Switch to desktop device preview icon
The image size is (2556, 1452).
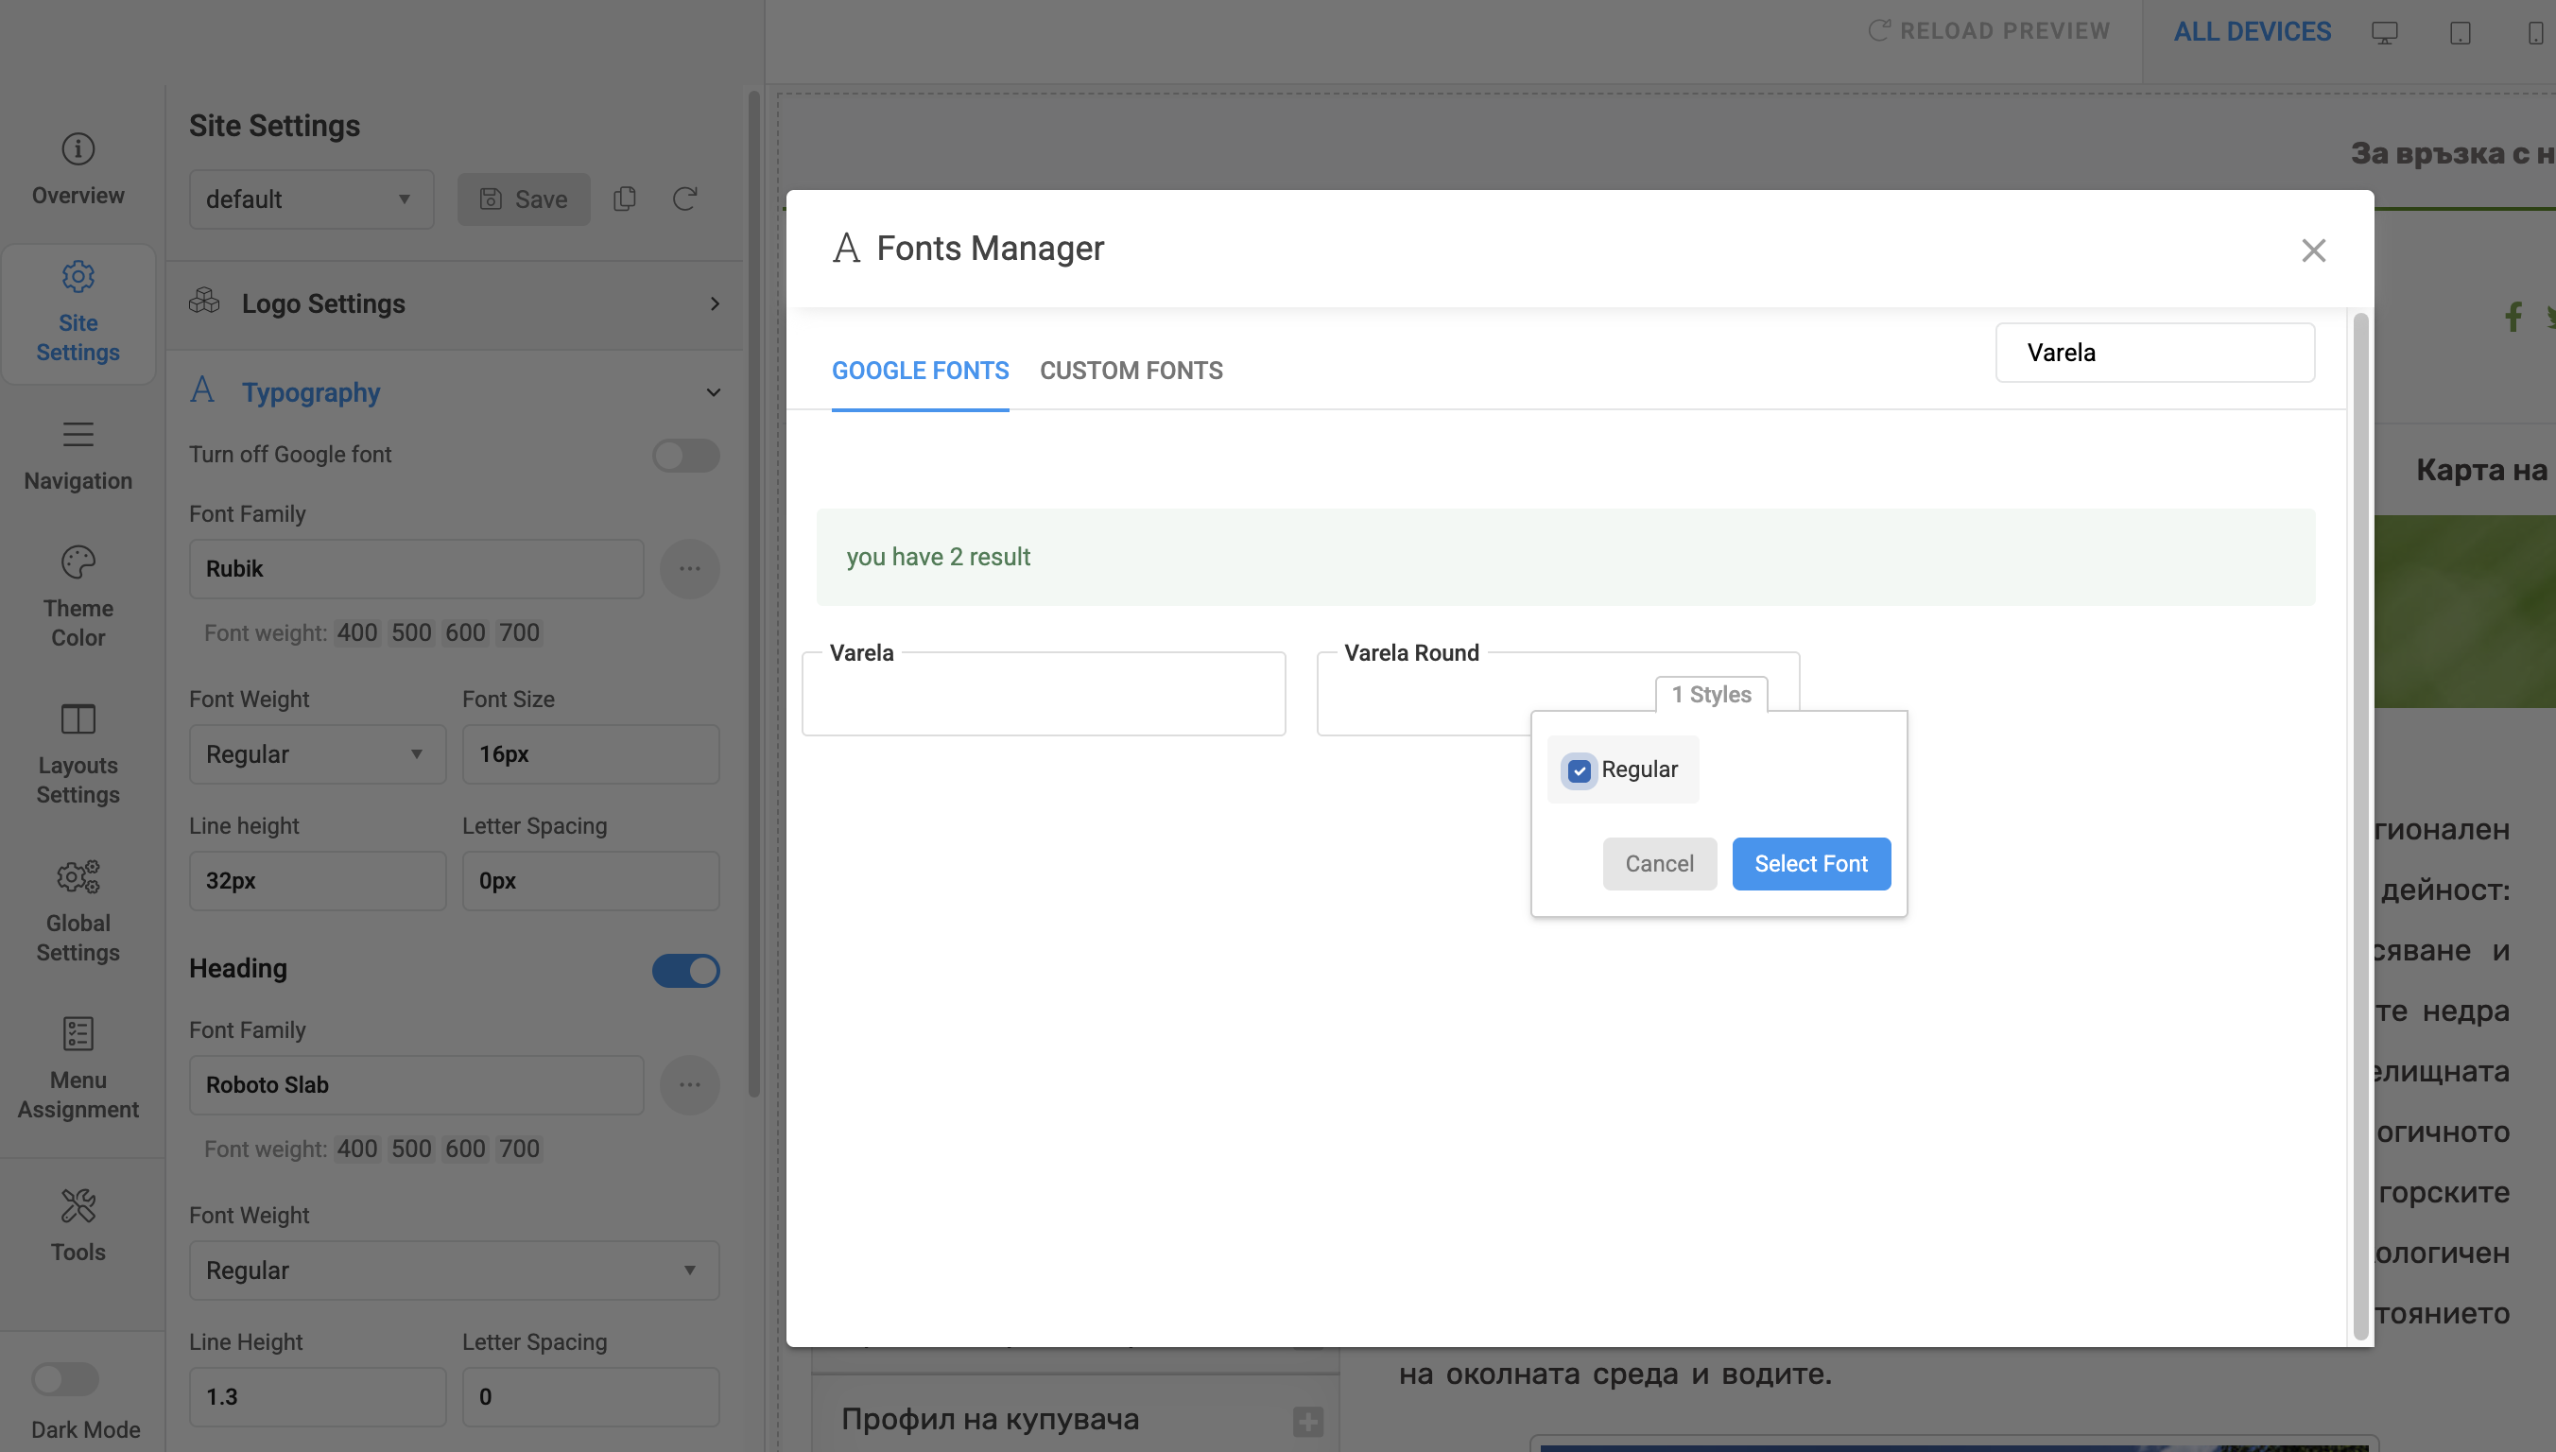(2384, 33)
